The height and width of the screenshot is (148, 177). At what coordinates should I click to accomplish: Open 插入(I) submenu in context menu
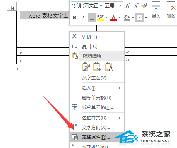[97, 88]
